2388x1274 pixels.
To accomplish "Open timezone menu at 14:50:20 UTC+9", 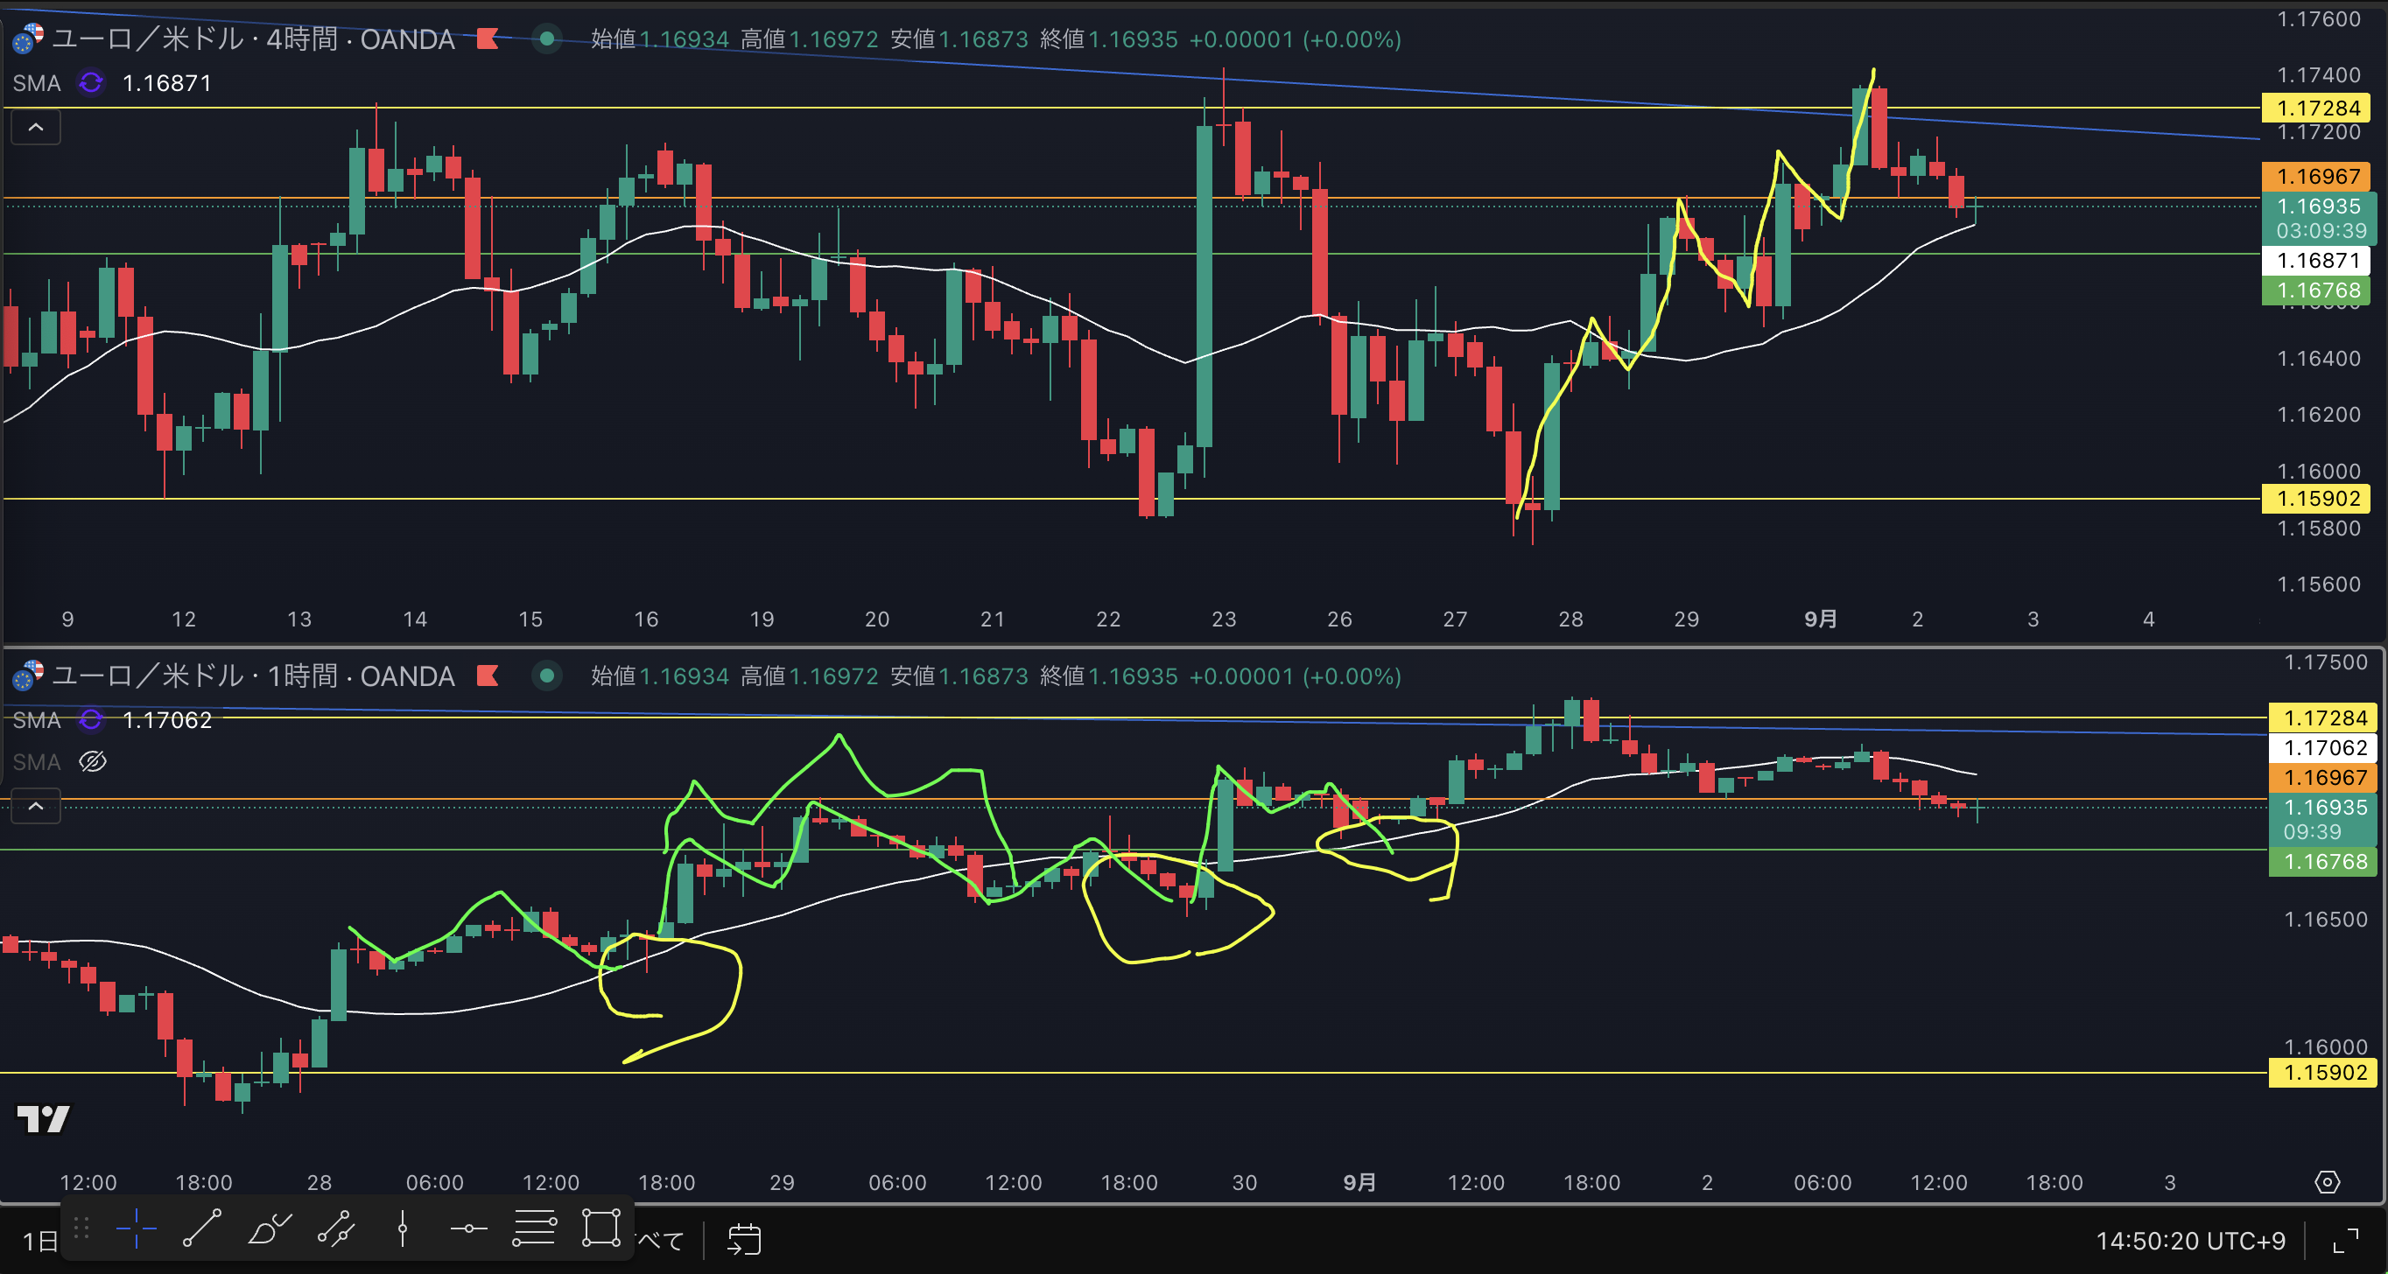I will tap(2190, 1241).
